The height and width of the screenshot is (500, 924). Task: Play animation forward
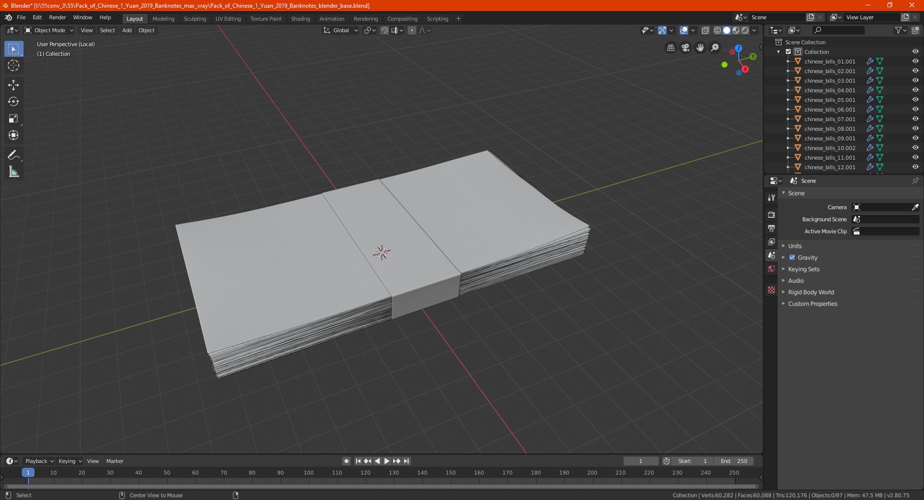click(387, 461)
